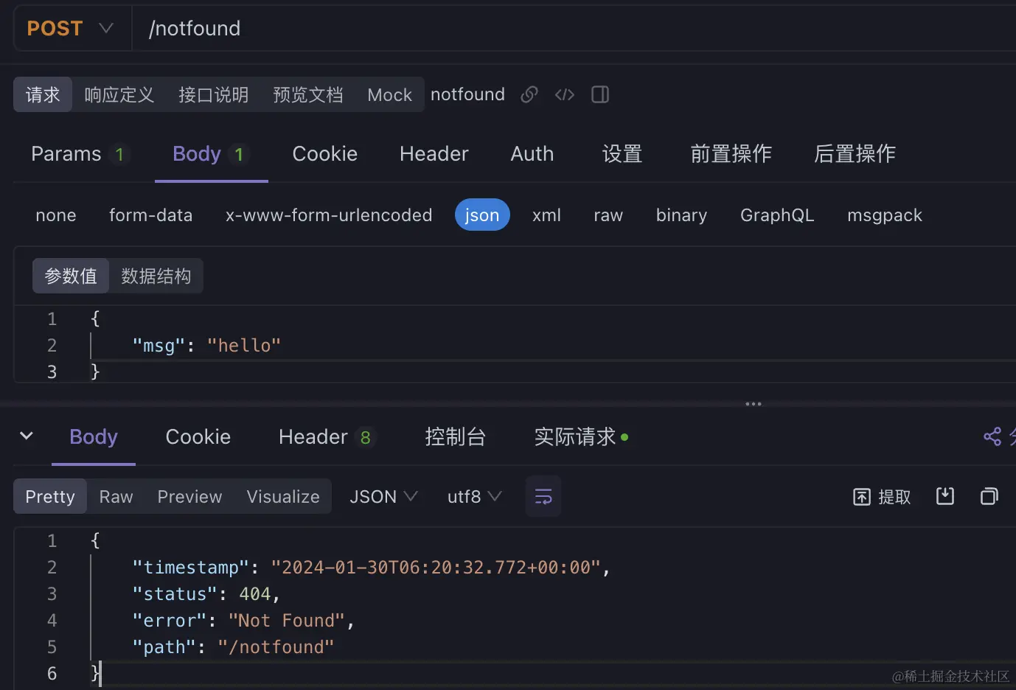Open the 数据结构 view
1016x690 pixels.
click(156, 276)
